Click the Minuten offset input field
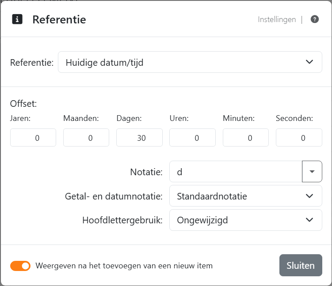The height and width of the screenshot is (286, 332). click(x=246, y=138)
